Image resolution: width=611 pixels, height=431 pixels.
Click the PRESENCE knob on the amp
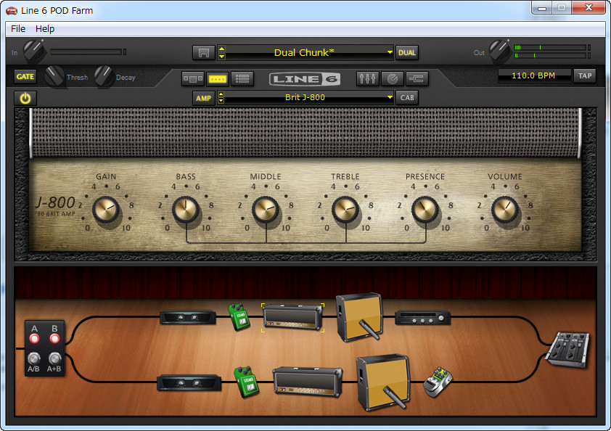pos(425,210)
